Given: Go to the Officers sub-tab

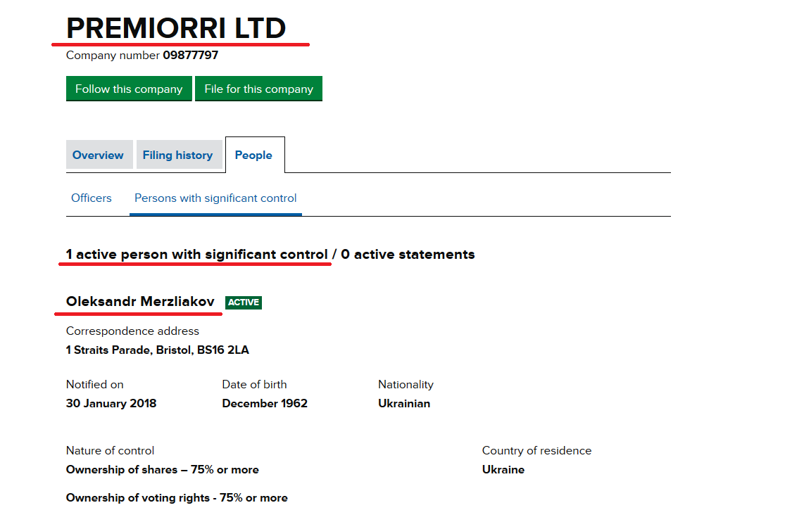Looking at the screenshot, I should coord(91,198).
